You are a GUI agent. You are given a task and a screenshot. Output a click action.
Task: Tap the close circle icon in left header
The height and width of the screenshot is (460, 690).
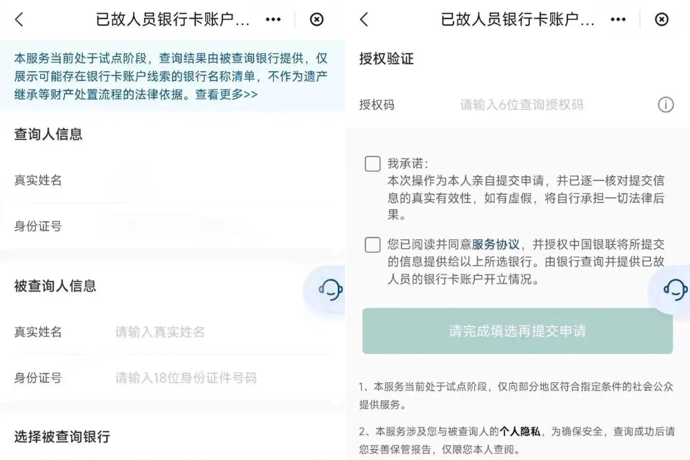click(x=317, y=20)
